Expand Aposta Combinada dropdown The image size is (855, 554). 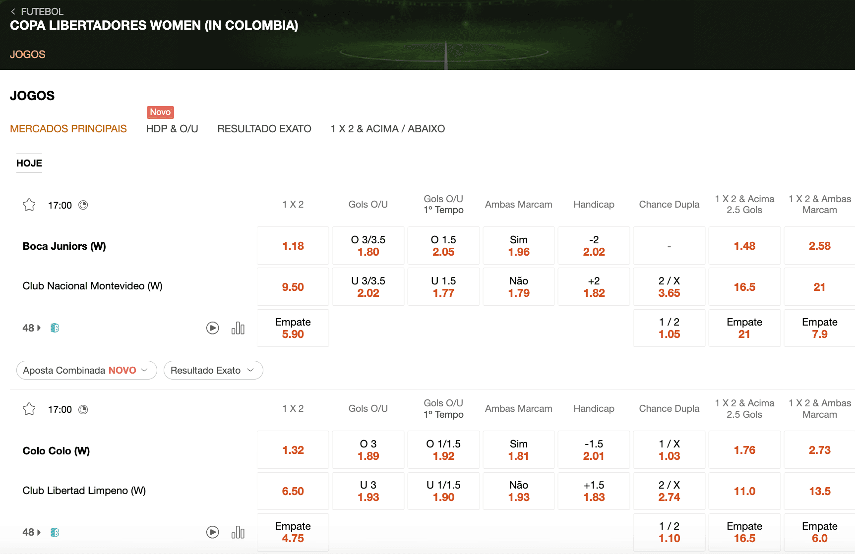pos(87,370)
